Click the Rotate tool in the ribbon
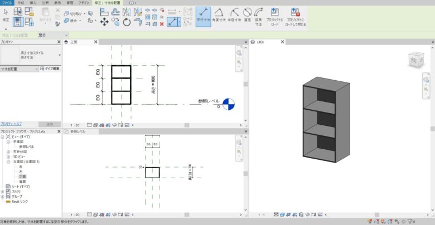This screenshot has width=435, height=225. [x=127, y=22]
